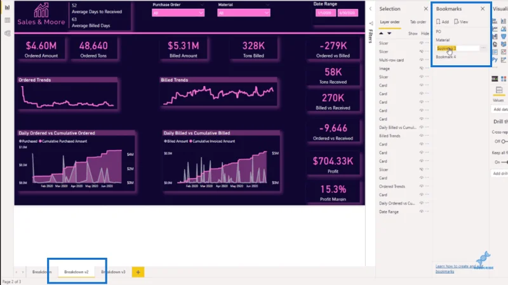Move layer down with the down arrow
The height and width of the screenshot is (285, 508).
click(x=389, y=34)
